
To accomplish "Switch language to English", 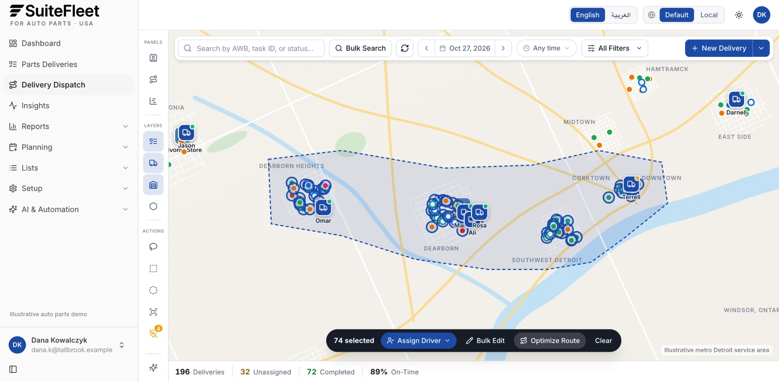I will tap(587, 15).
